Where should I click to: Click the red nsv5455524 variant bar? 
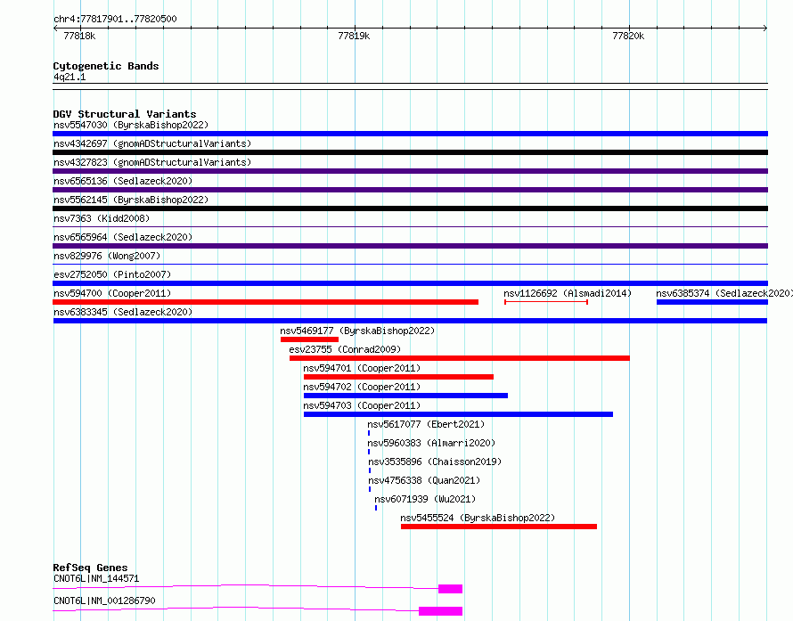pos(499,527)
